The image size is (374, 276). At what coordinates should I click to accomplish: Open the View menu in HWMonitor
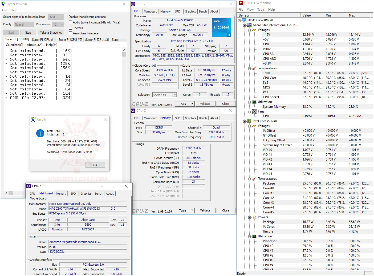click(250, 10)
